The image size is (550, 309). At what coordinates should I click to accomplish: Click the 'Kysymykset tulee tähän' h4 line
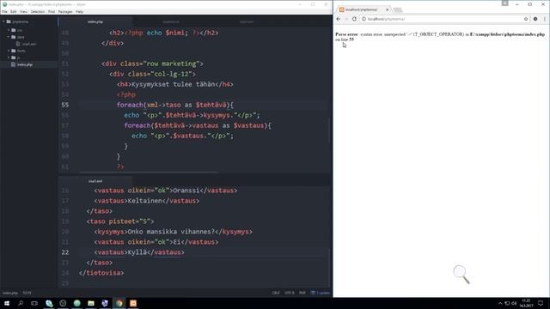click(175, 84)
